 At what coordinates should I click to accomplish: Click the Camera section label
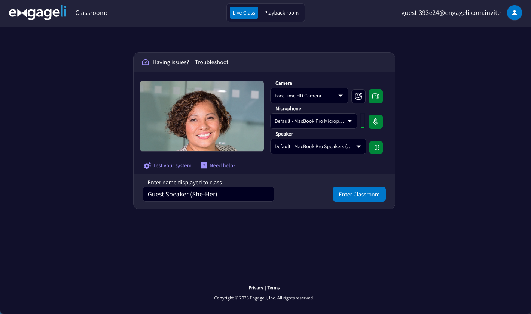[284, 83]
